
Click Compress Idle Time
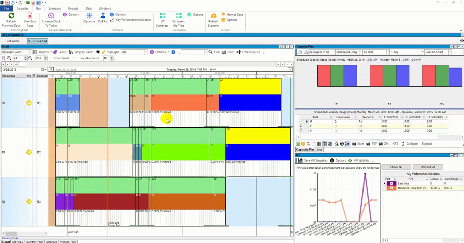pyautogui.click(x=179, y=20)
